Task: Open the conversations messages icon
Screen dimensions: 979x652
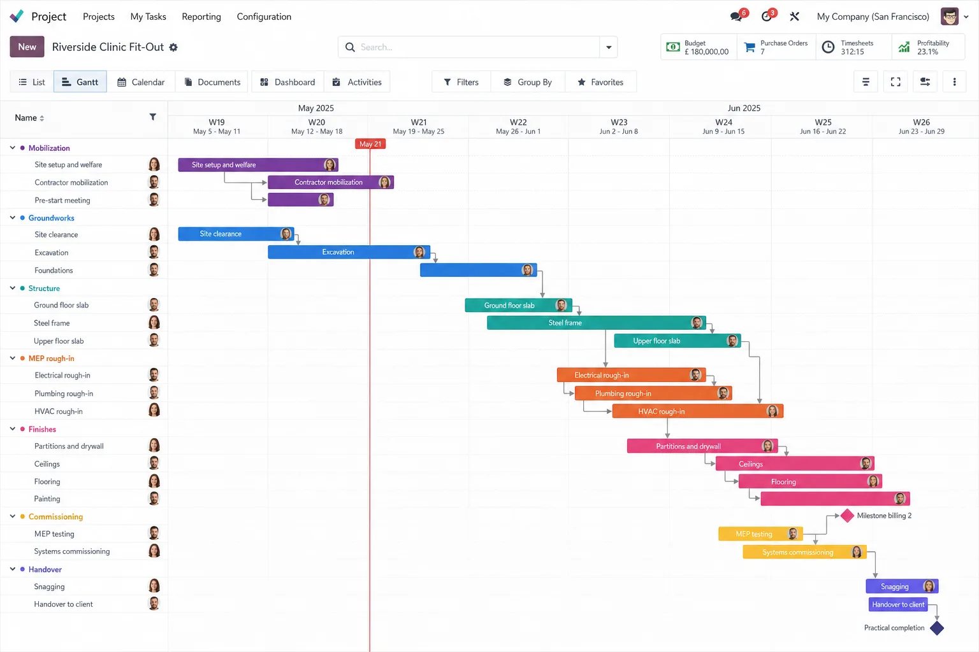Action: 737,17
